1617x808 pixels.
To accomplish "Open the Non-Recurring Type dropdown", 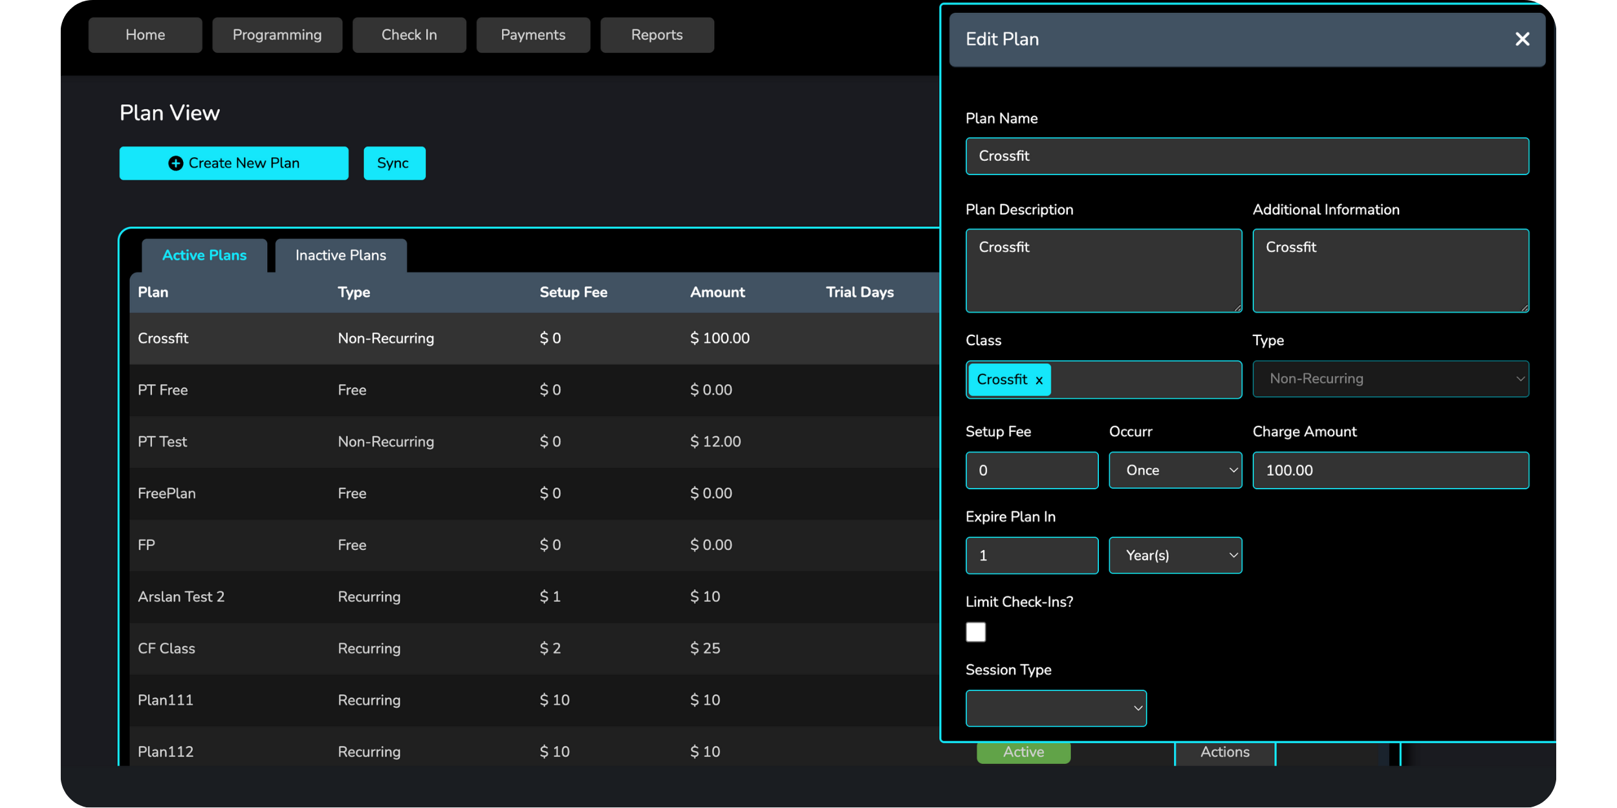I will click(1390, 379).
